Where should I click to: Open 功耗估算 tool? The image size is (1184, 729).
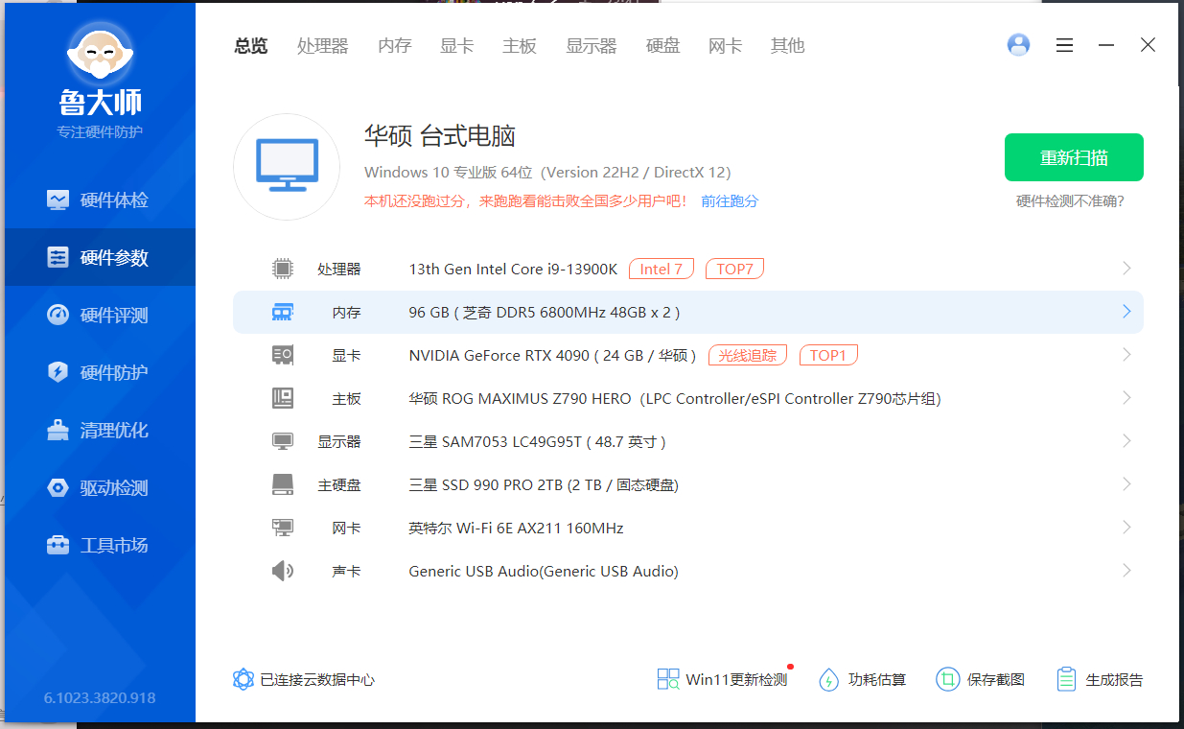tap(862, 680)
